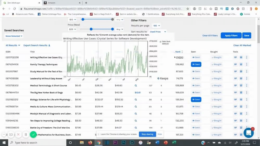Click magnifier icon in Mosby's Manual row
Screen dimensions: 260x146
tap(136, 114)
